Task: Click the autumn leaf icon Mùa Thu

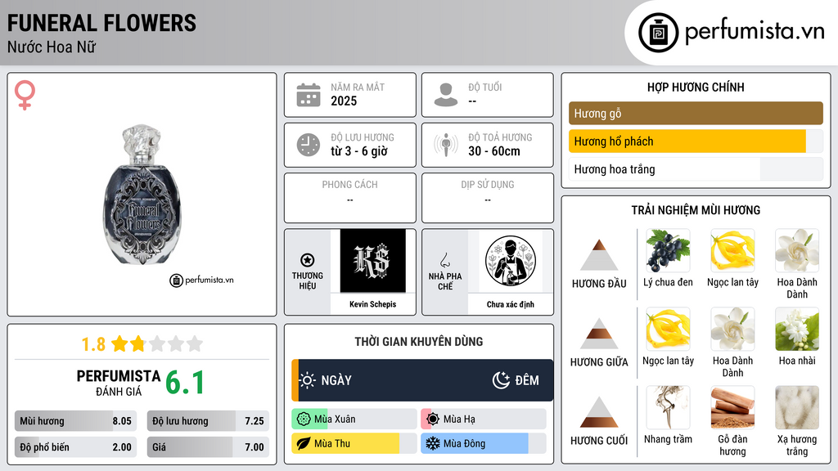Action: click(304, 443)
